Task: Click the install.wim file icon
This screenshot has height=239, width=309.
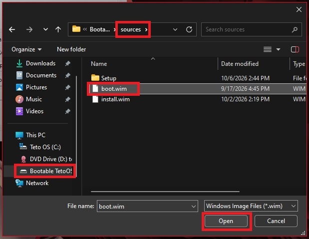Action: (x=95, y=99)
